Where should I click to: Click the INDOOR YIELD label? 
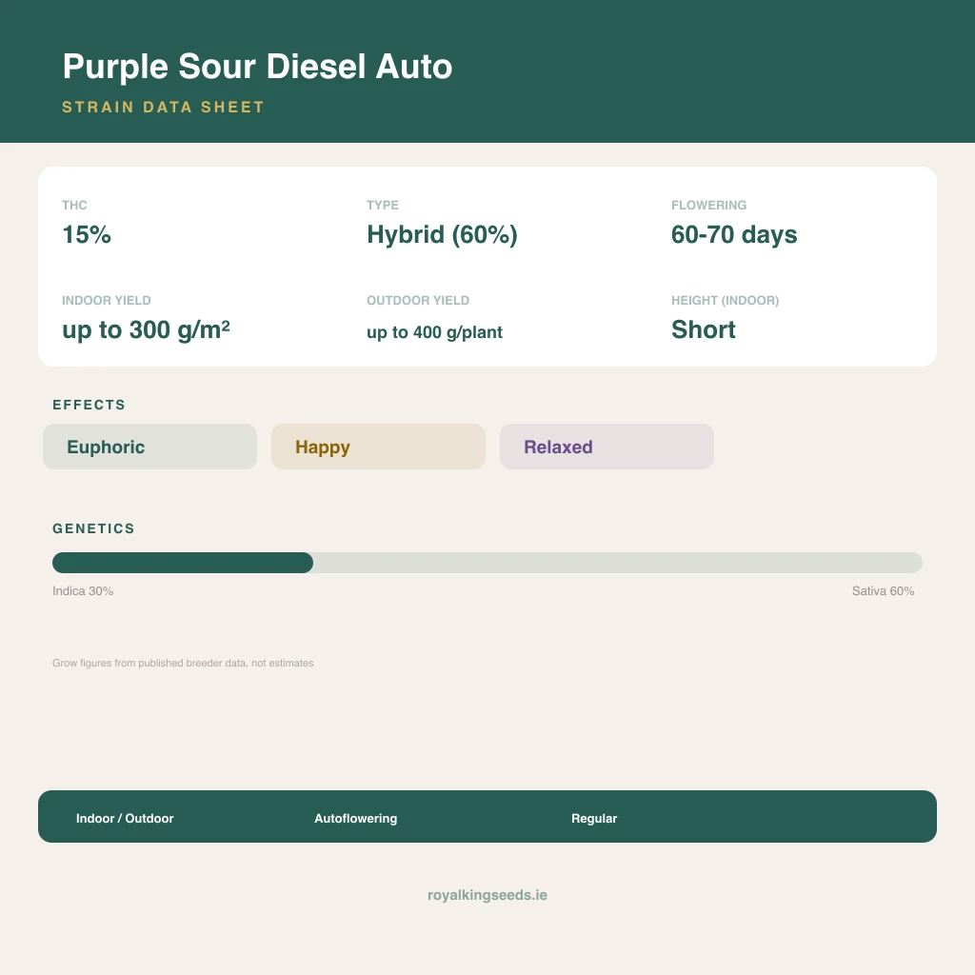tap(107, 300)
